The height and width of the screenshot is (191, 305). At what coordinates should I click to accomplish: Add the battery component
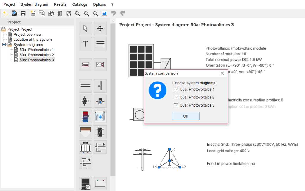[100, 183]
